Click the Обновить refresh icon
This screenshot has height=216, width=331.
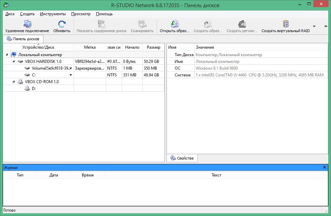click(x=62, y=24)
